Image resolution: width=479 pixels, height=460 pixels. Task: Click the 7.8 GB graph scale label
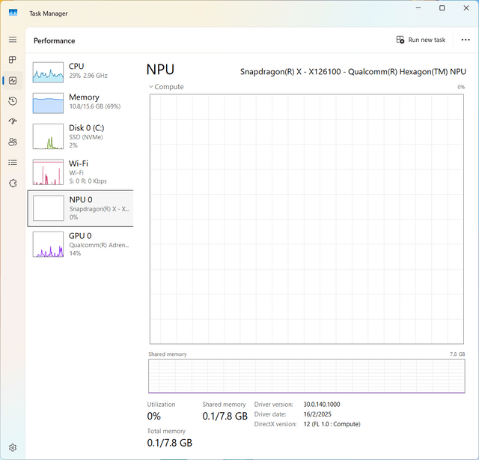click(x=457, y=354)
